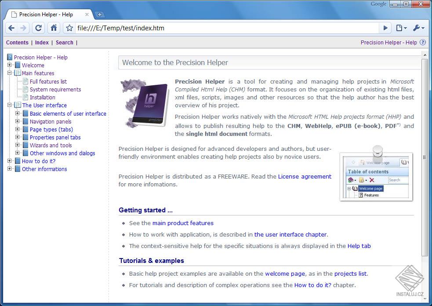This screenshot has height=306, width=432.
Task: Expand the Wizards and tools node
Action: point(17,145)
